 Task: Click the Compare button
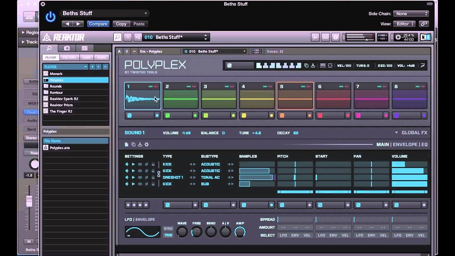[98, 24]
